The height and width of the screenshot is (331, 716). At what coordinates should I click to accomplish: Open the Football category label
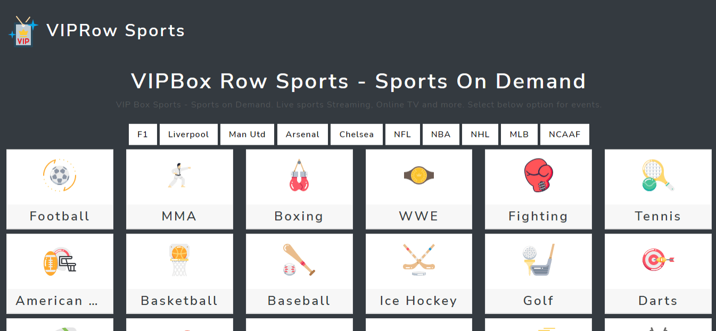coord(60,217)
